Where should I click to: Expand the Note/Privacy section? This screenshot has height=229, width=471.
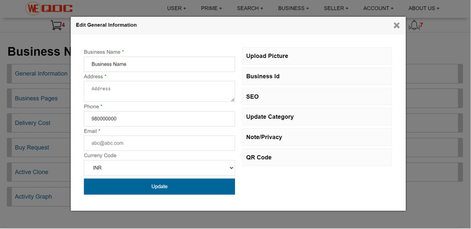point(317,137)
